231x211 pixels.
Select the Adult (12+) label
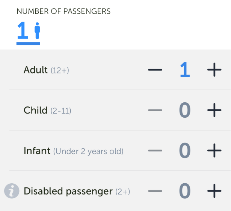[46, 70]
